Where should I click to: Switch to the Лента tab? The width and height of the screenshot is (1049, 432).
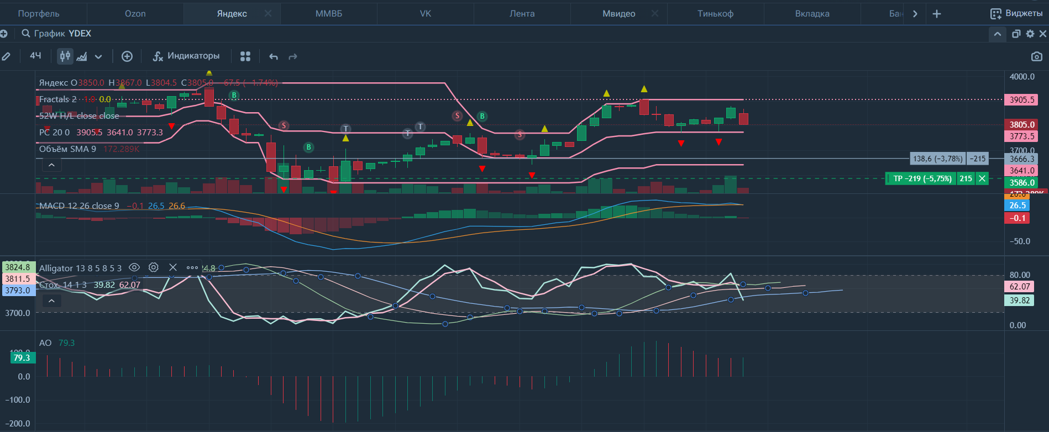click(522, 14)
